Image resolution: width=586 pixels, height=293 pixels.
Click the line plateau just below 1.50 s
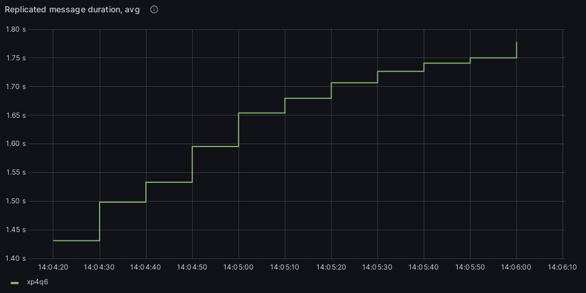(122, 202)
